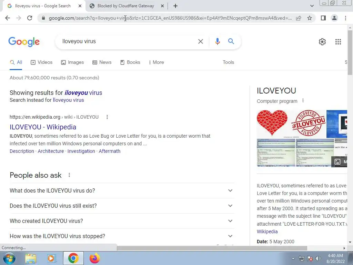Screen dimensions: 353x265
Task: Open the search Tools options
Action: (228, 62)
